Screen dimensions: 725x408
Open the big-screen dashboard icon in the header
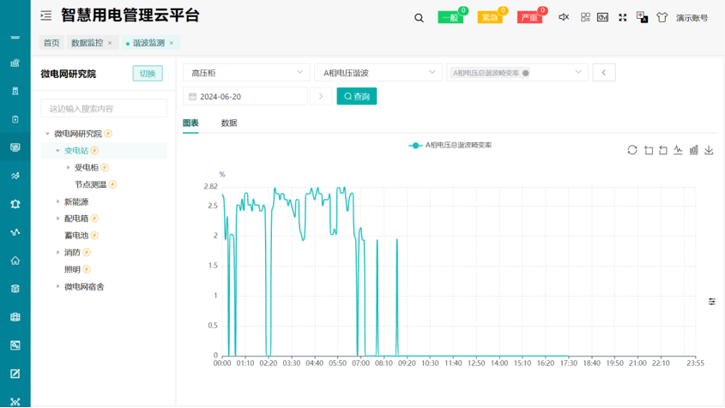(602, 17)
